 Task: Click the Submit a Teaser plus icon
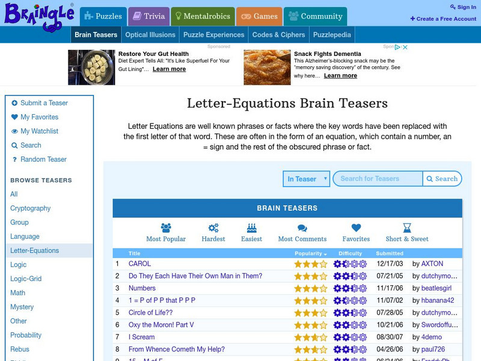(14, 103)
